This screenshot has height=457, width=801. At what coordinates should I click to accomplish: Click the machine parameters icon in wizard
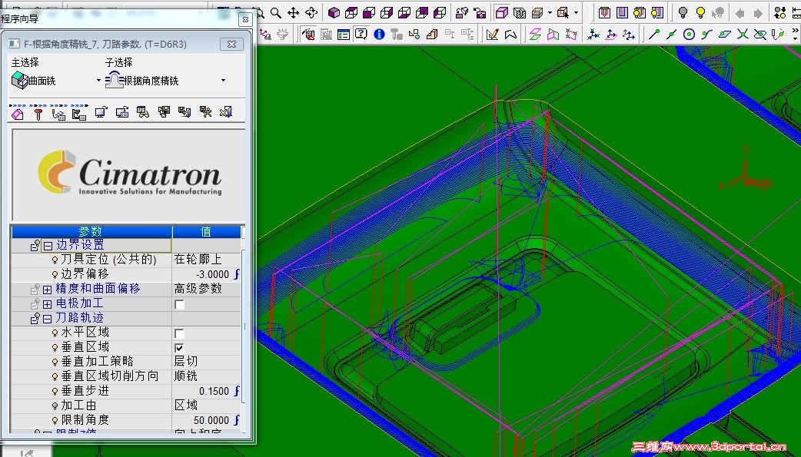pyautogui.click(x=79, y=113)
